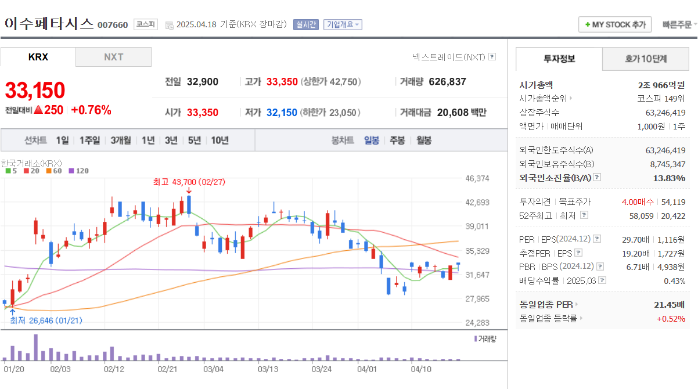Click the 코스피 market badge
698x389 pixels.
pos(145,24)
